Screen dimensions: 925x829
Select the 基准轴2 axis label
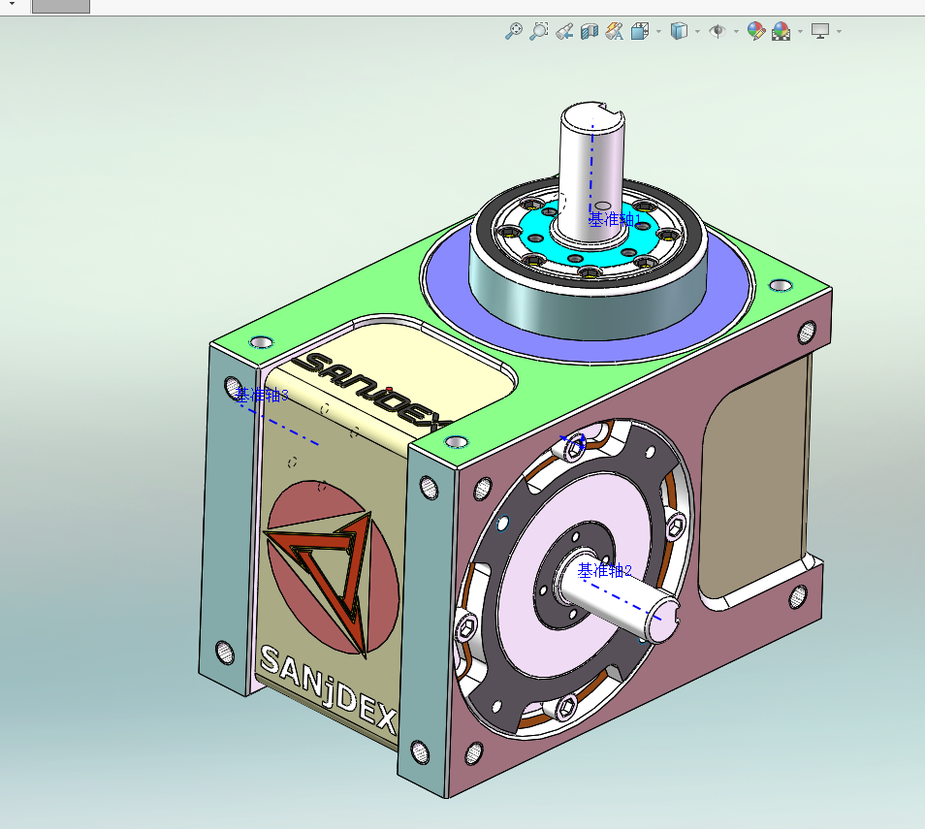(605, 570)
